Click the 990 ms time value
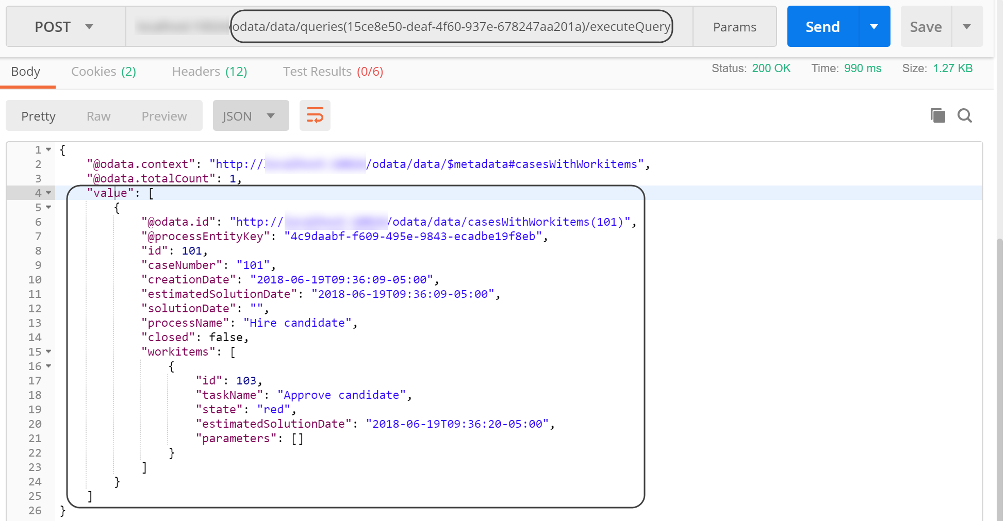Image resolution: width=1006 pixels, height=521 pixels. coord(863,69)
